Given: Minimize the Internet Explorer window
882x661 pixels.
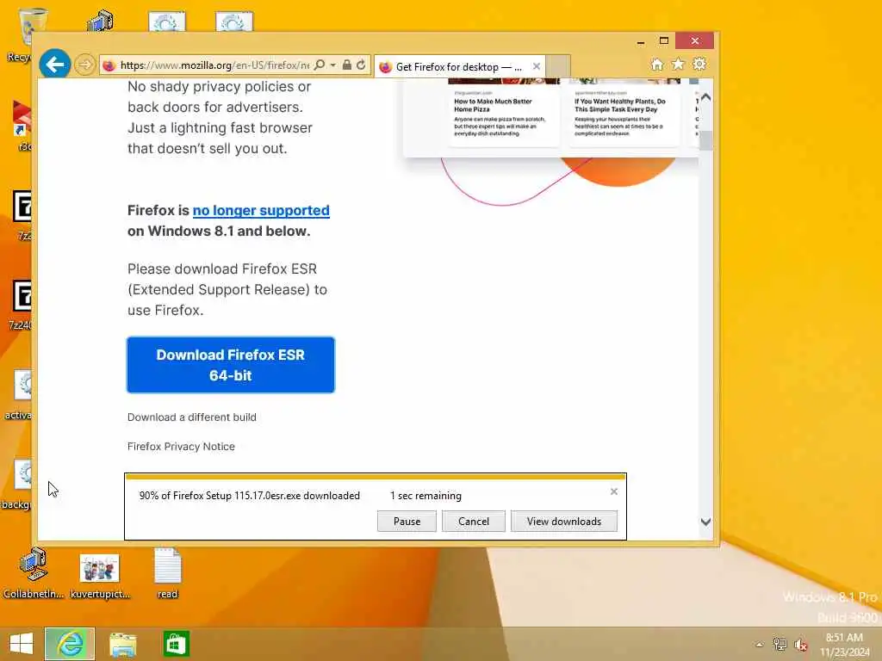Looking at the screenshot, I should pos(641,41).
